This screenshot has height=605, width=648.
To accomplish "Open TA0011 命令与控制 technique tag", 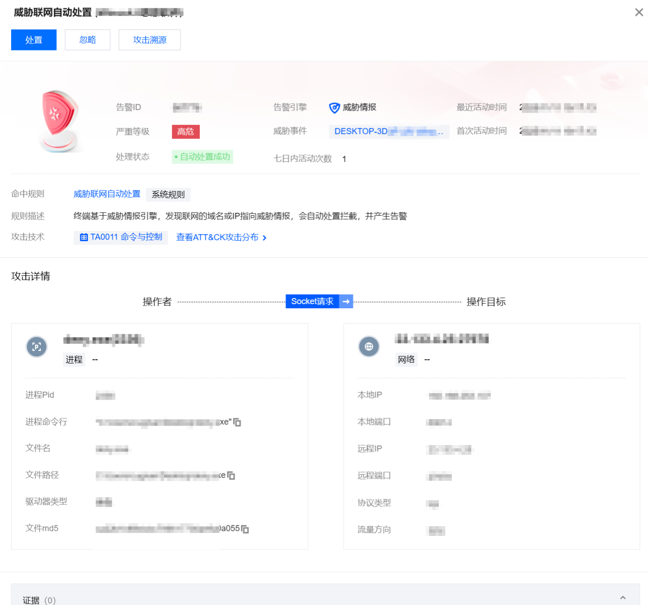I will click(x=121, y=237).
